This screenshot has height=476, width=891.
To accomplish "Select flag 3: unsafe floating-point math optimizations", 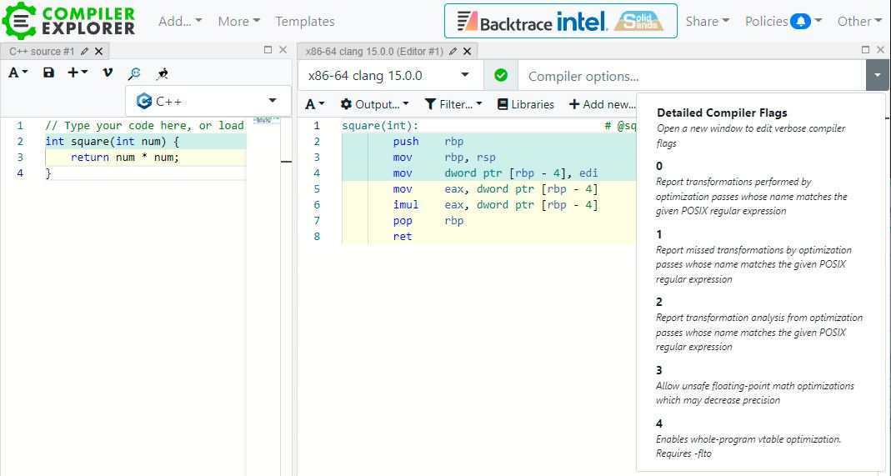I will 760,384.
